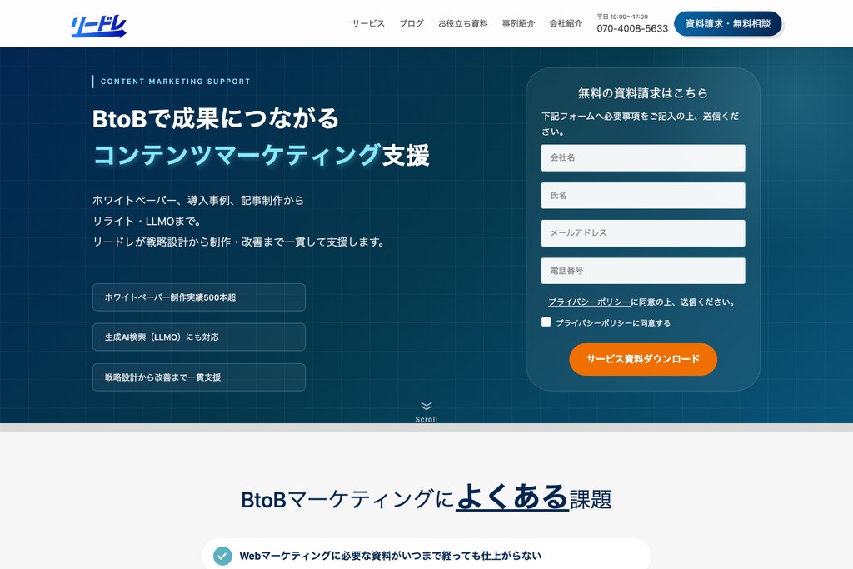
Task: Focus the 氏名 input field
Action: pyautogui.click(x=643, y=195)
